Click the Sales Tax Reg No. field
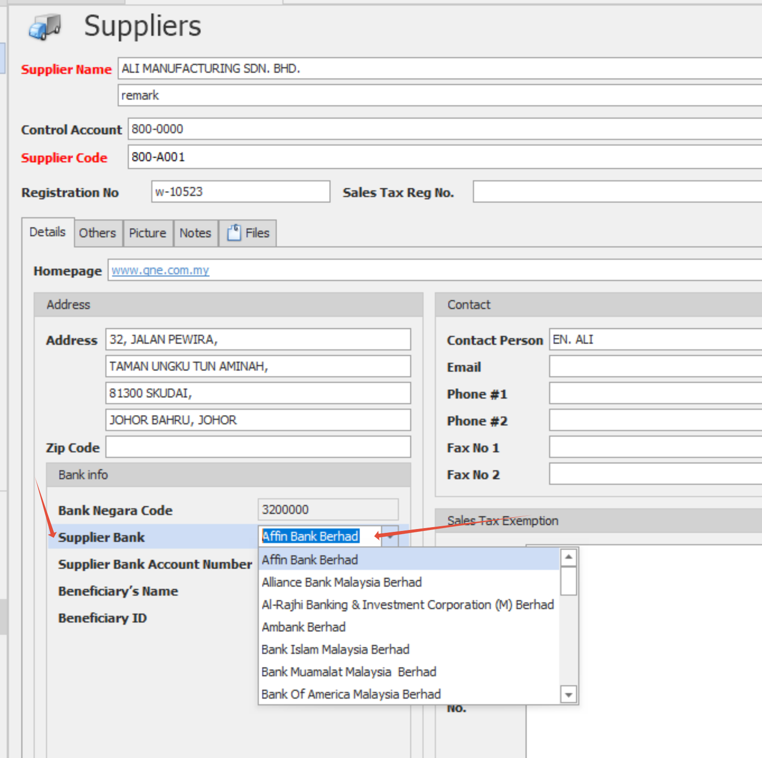 [617, 192]
